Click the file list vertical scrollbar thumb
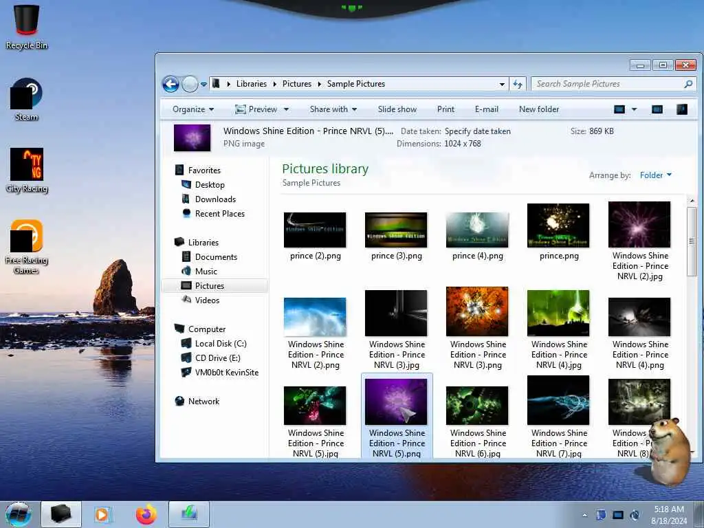 tap(692, 241)
